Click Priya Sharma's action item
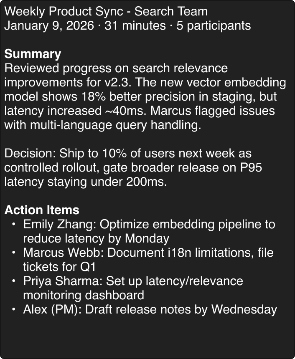 (133, 281)
